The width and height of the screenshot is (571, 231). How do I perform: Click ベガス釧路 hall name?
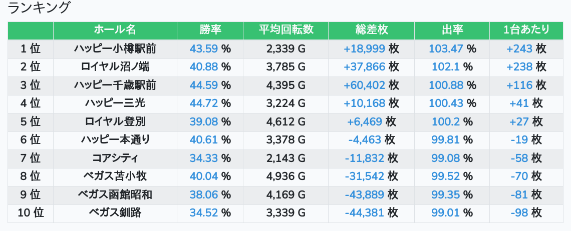(115, 213)
